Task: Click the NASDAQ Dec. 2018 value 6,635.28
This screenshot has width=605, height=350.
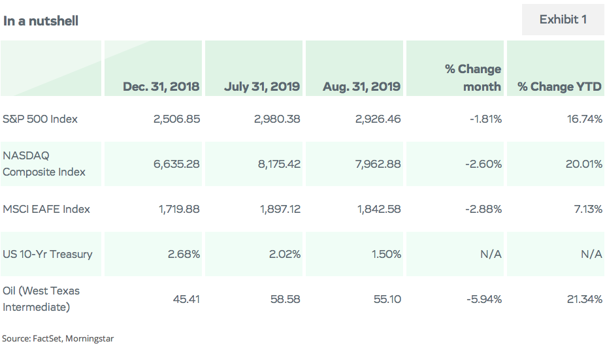Action: pos(176,164)
